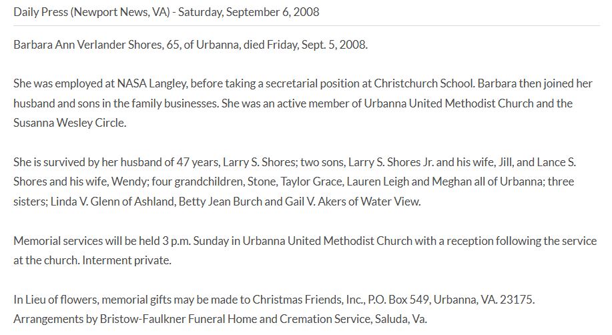
Task: Click the horizontal divider line under the header
Action: (x=306, y=25)
